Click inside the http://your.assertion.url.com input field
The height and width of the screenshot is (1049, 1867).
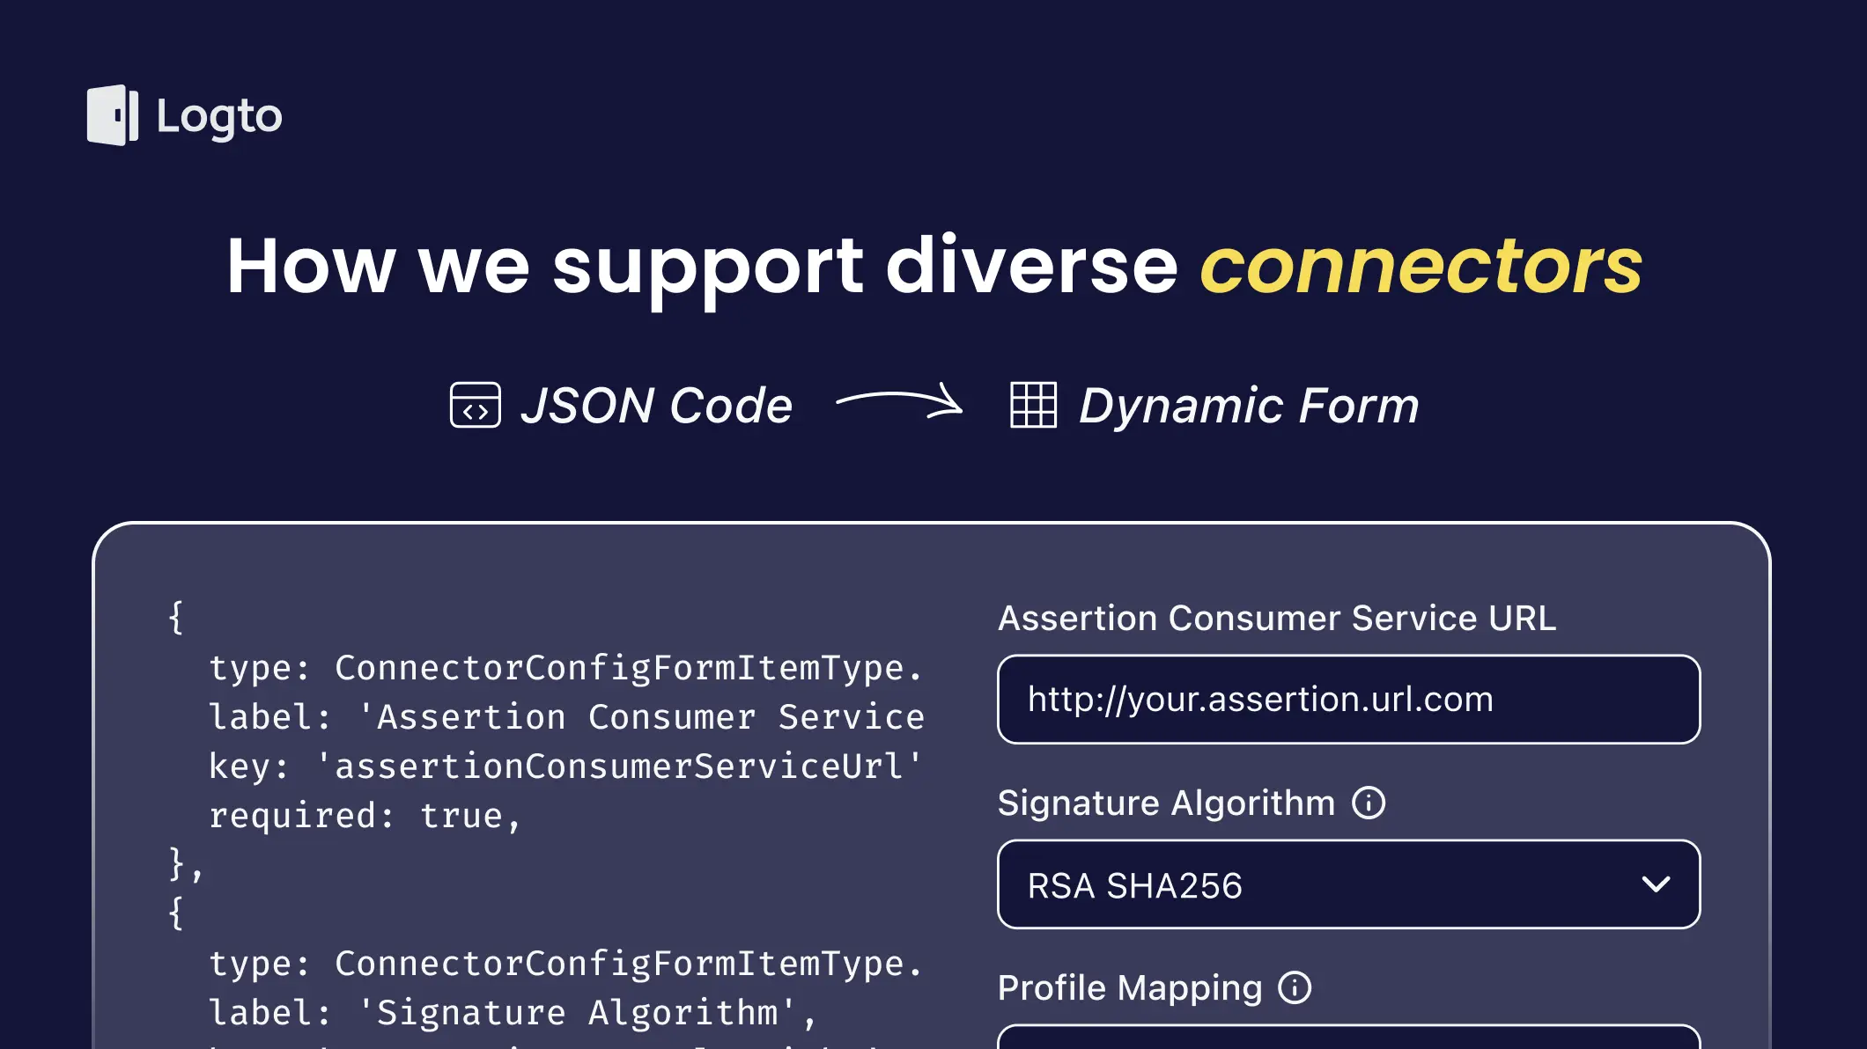pos(1349,700)
